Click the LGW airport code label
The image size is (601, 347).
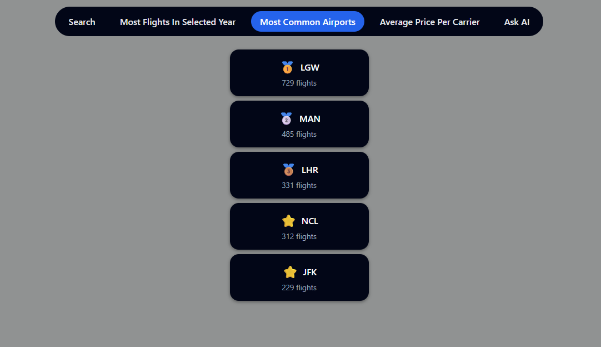click(x=310, y=68)
